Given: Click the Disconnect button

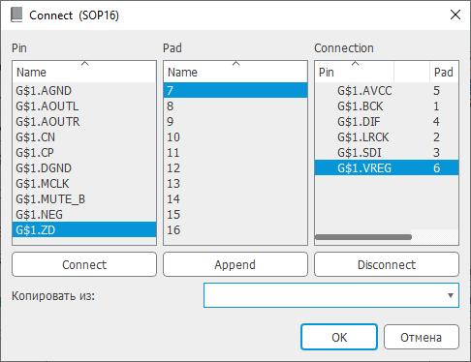Looking at the screenshot, I should click(x=387, y=264).
